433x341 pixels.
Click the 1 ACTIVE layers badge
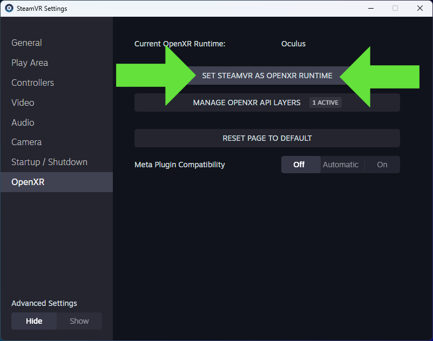coord(325,103)
